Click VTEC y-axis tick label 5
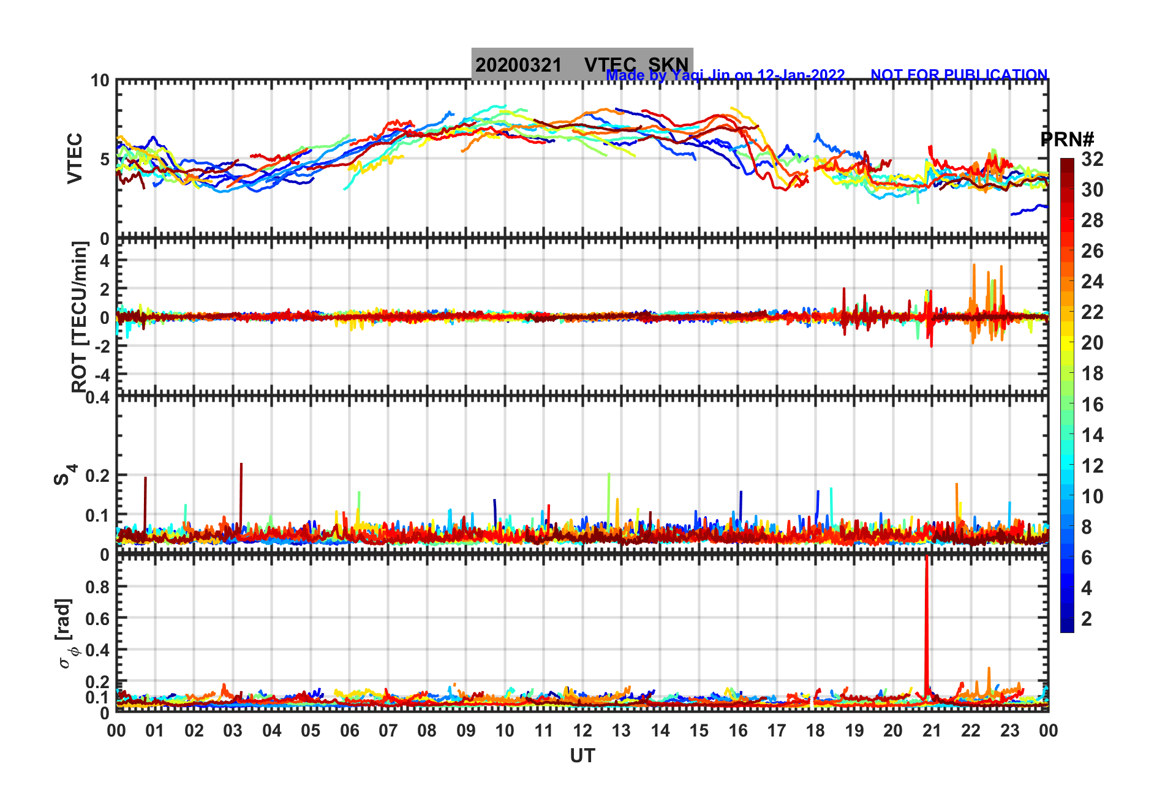The height and width of the screenshot is (791, 1165). (104, 160)
